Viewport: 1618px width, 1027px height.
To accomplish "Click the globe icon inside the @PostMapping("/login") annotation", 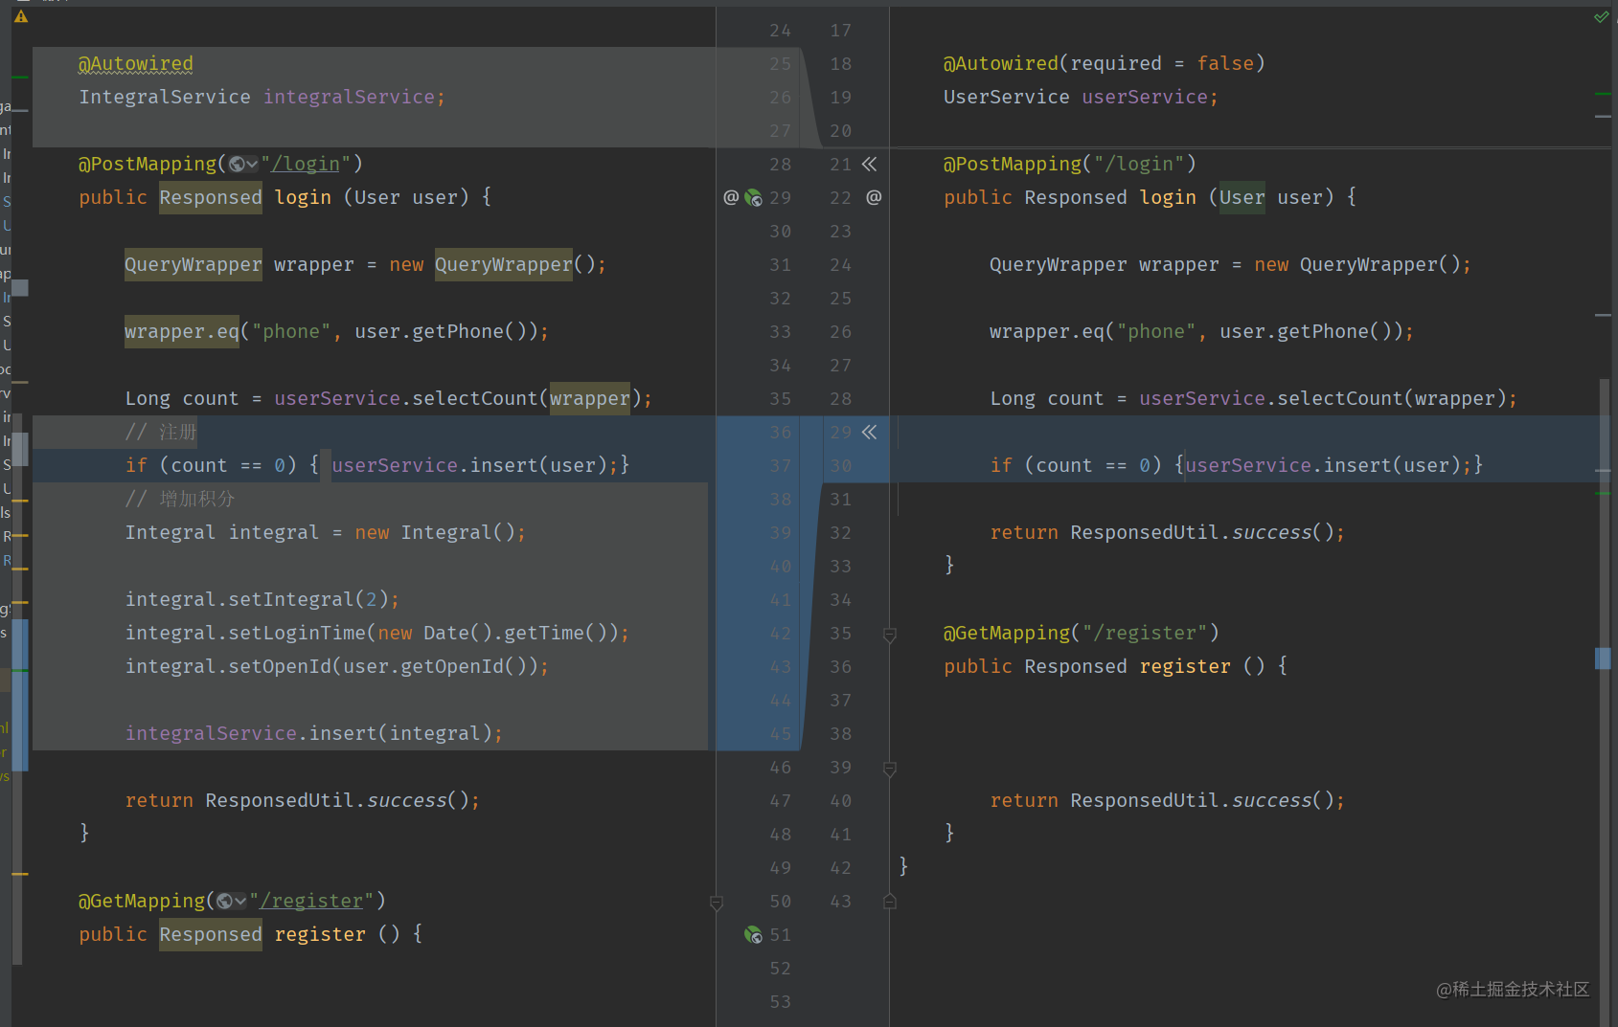I will [x=236, y=164].
